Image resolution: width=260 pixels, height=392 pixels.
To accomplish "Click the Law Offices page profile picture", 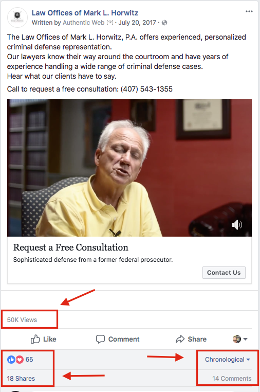I will coord(17,17).
